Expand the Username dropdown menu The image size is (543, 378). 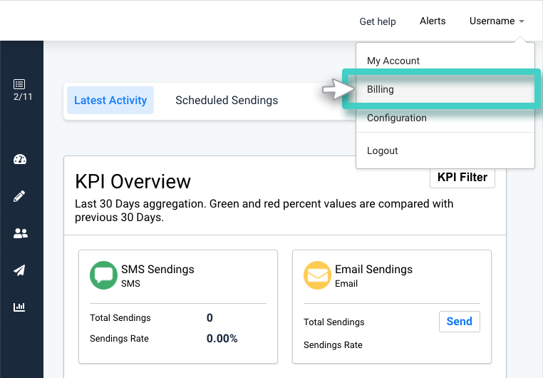point(497,21)
